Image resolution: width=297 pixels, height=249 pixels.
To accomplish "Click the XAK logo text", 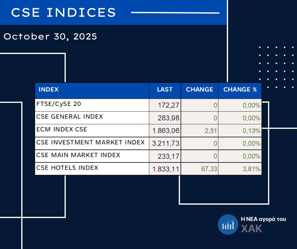I will pos(252,228).
